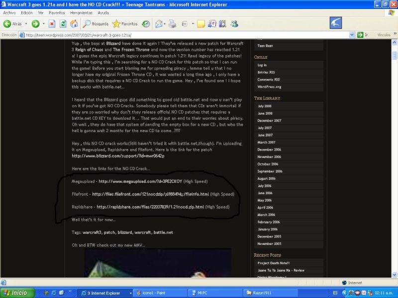Open the October 2006 archive
This screenshot has width=398, height=298.
point(268,164)
